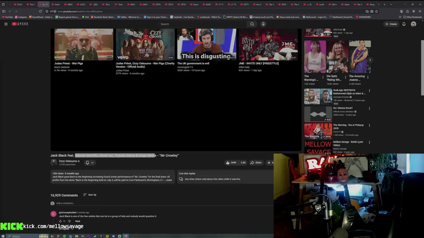Click the Create button
424x238 pixels.
(x=391, y=24)
